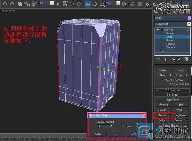Select the Edit Poly modifier entry

tap(169, 30)
